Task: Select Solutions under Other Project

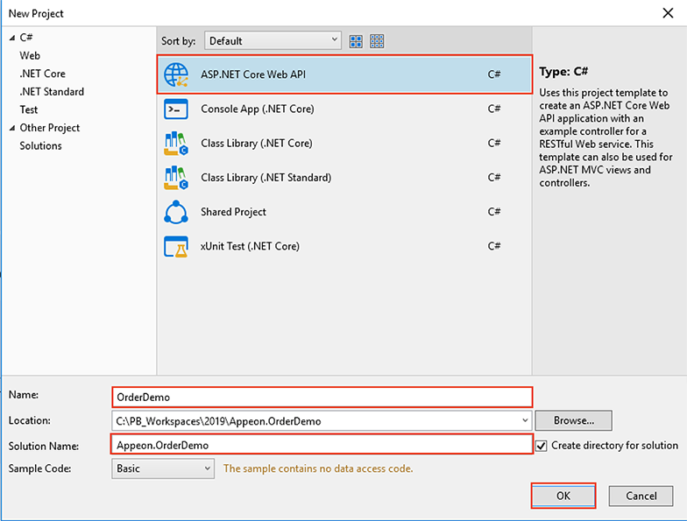Action: [40, 145]
